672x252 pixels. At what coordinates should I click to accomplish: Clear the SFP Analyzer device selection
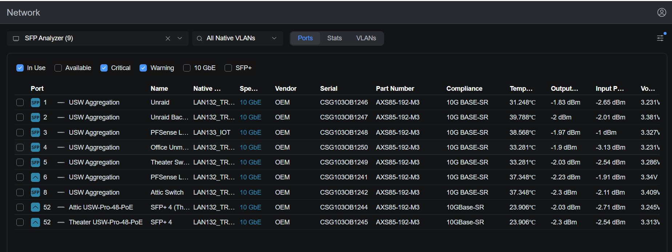(x=168, y=38)
